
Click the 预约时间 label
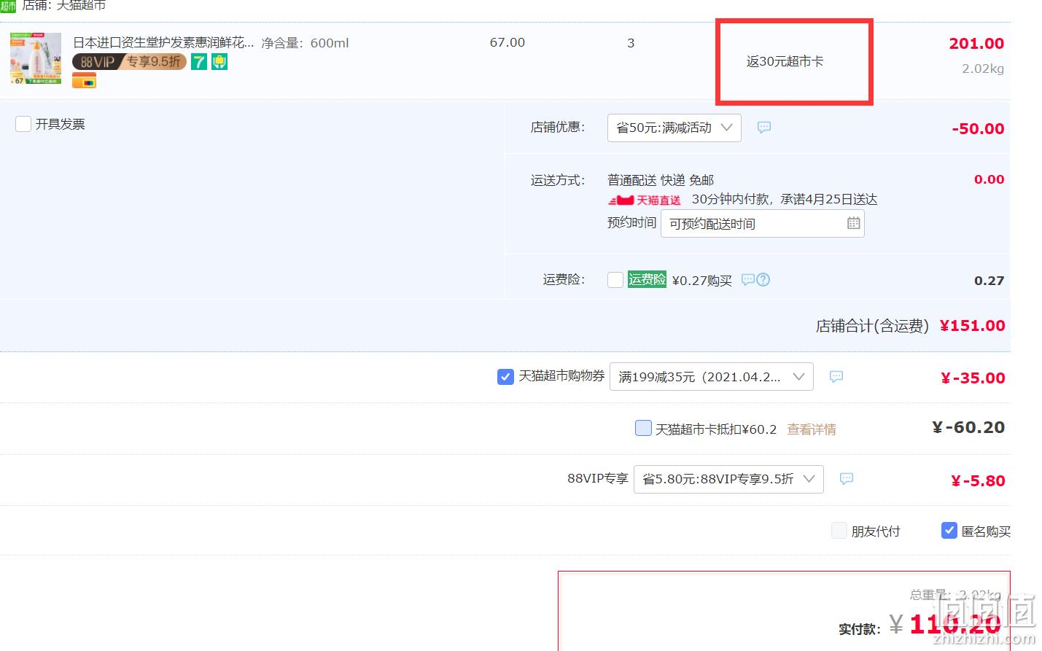pyautogui.click(x=632, y=222)
